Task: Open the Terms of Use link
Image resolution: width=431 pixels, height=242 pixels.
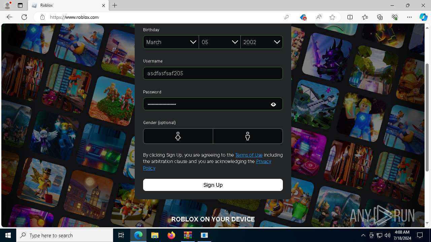Action: coord(249,155)
